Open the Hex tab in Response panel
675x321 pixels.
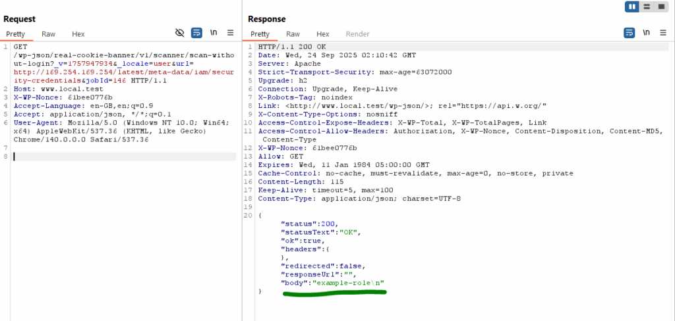click(322, 34)
